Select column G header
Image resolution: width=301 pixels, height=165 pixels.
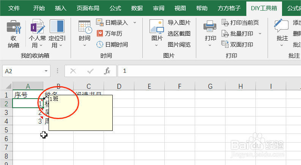210,86
